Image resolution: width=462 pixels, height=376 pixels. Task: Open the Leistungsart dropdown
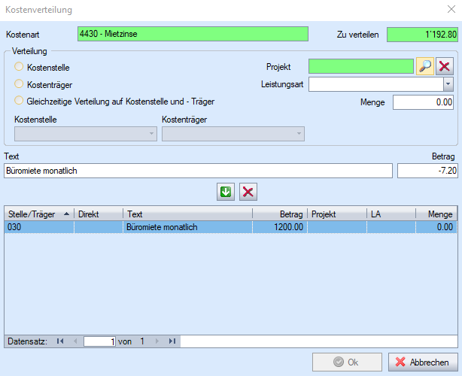click(448, 84)
